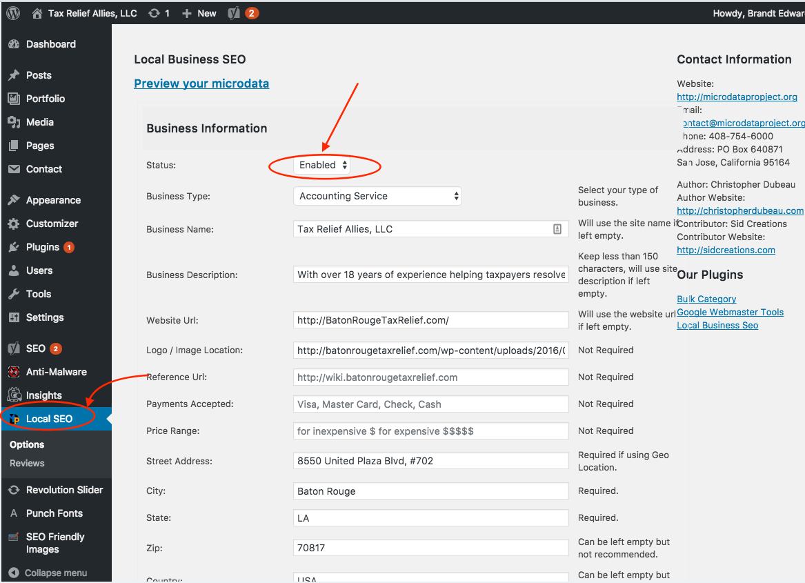This screenshot has width=805, height=583.
Task: Click the City field with Baton Rouge
Action: point(430,491)
